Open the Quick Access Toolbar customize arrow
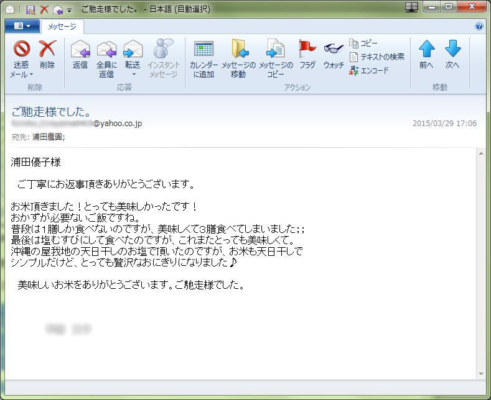Screen dimensions: 491x400 (x=69, y=10)
